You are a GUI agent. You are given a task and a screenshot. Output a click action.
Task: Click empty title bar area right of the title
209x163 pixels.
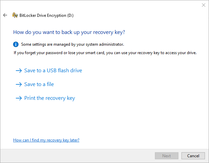pos(134,15)
